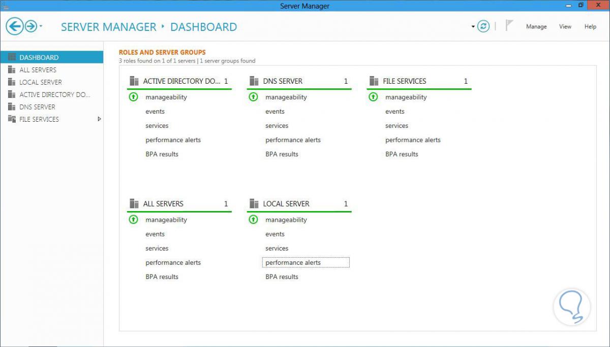The width and height of the screenshot is (610, 347).
Task: Open performance alerts in Active Directory tile
Action: click(x=173, y=140)
